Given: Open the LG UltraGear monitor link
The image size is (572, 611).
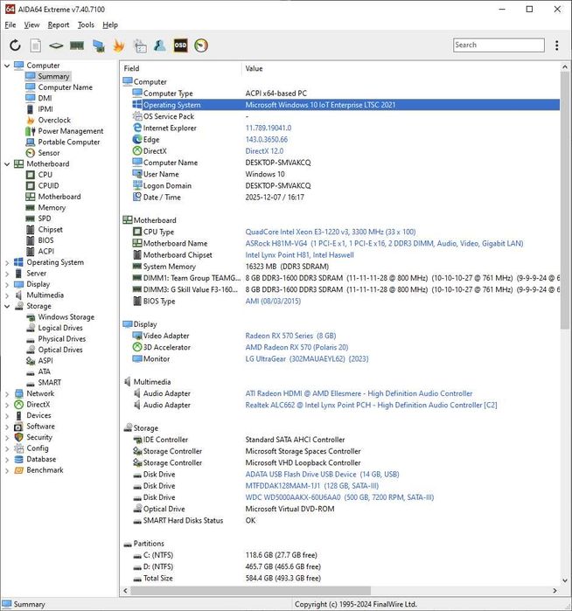Looking at the screenshot, I should (306, 358).
